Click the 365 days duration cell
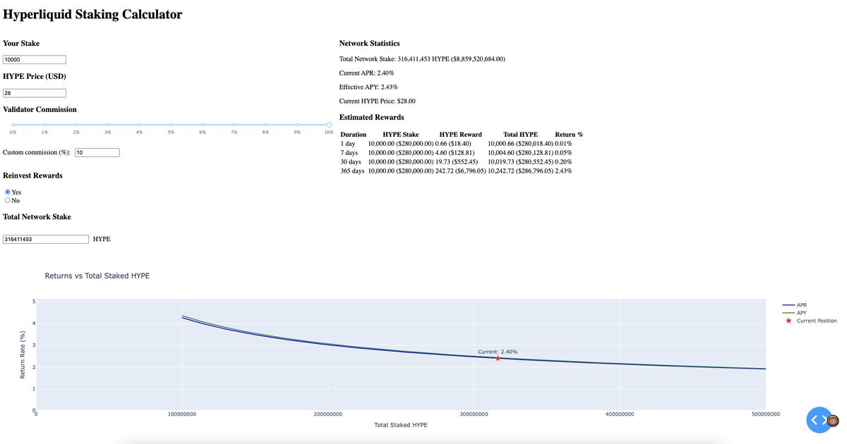847x444 pixels. click(353, 171)
